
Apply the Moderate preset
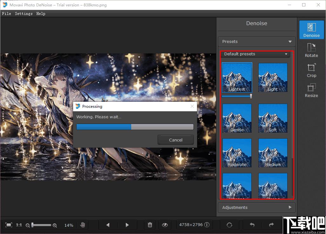(237, 153)
